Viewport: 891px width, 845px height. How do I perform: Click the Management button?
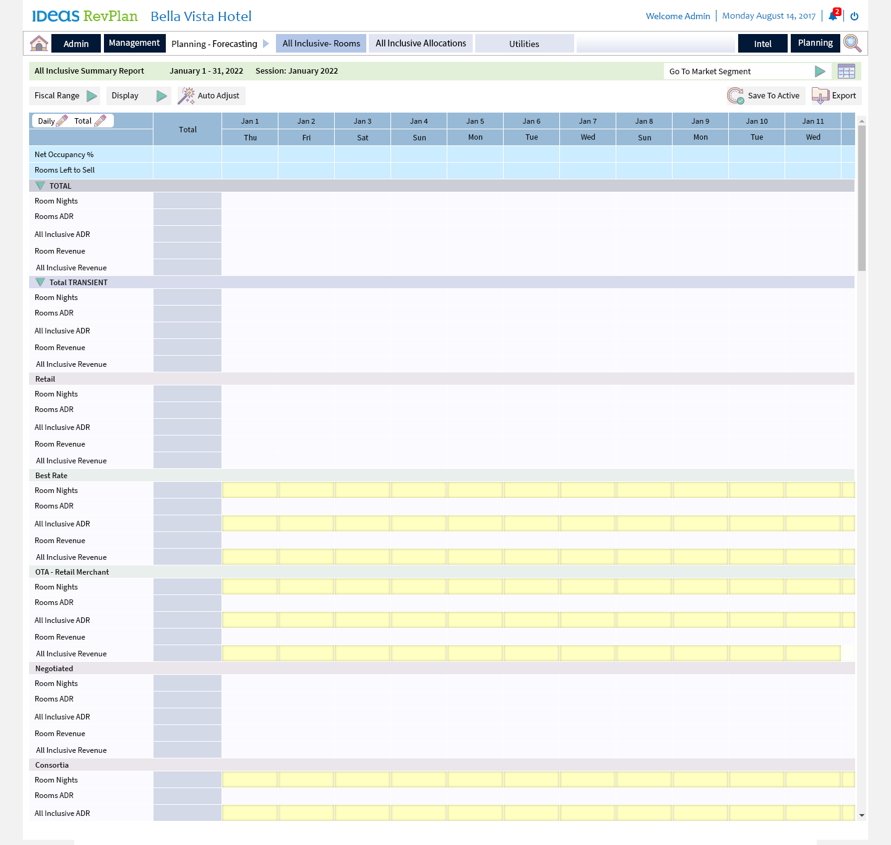point(134,43)
